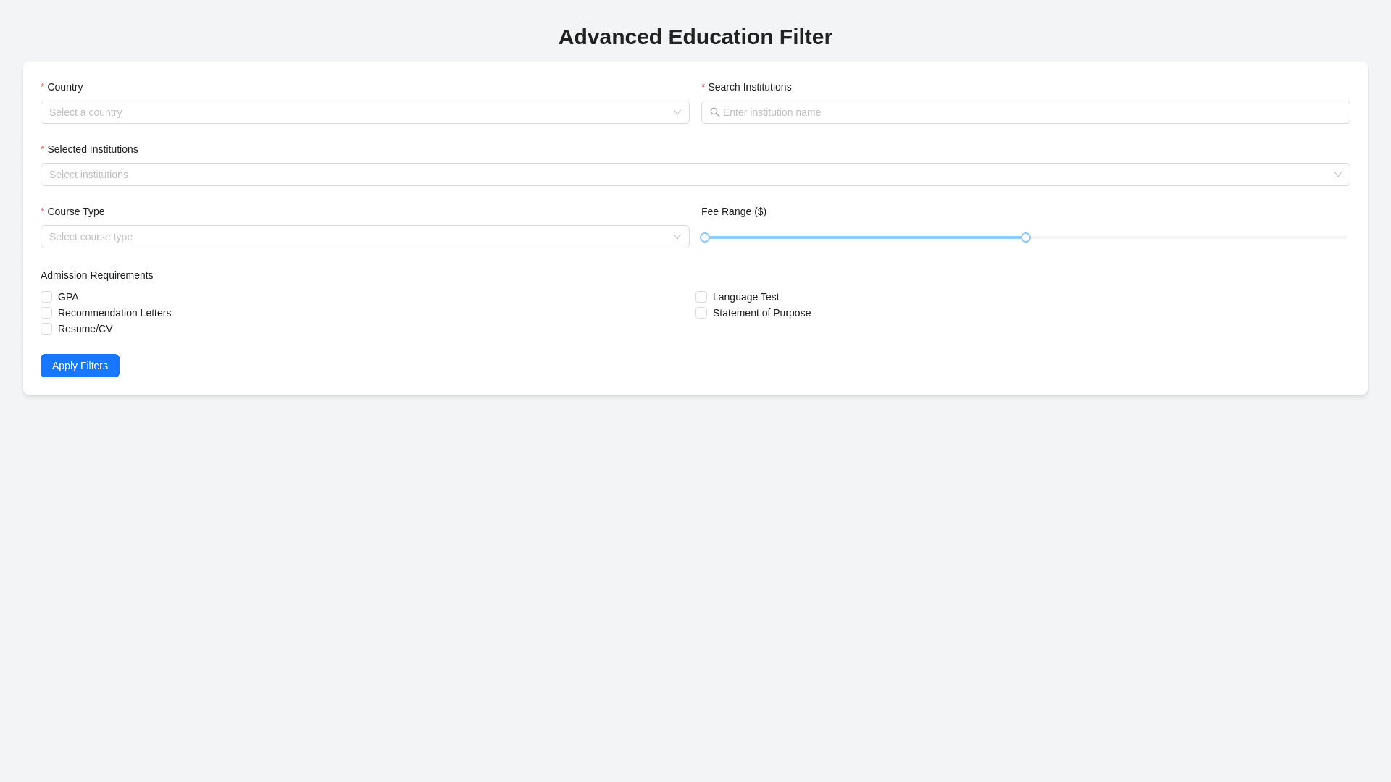
Task: Toggle the Resume/CV checkbox
Action: pyautogui.click(x=46, y=329)
